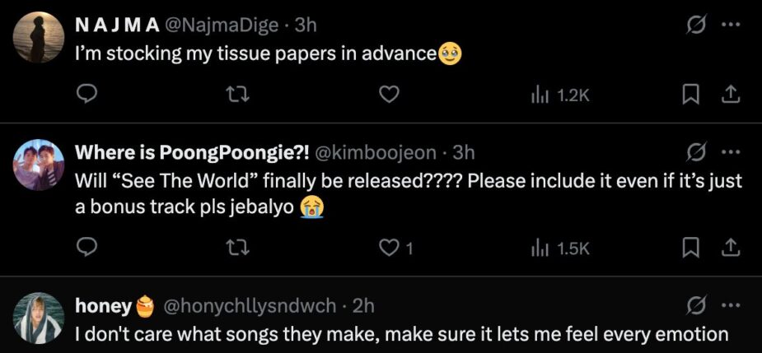Open more options on NAJMA's tweet
762x353 pixels.
pyautogui.click(x=730, y=25)
